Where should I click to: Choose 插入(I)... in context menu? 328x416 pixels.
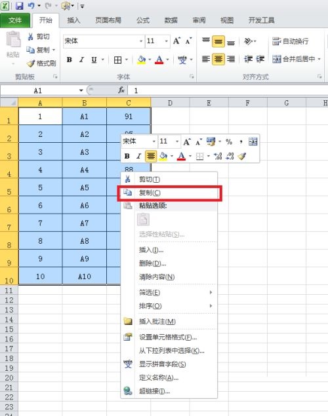(169, 250)
